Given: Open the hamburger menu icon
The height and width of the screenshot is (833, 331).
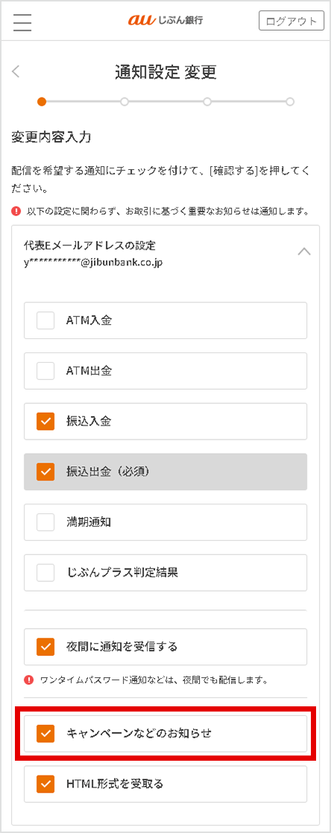Looking at the screenshot, I should click(22, 22).
